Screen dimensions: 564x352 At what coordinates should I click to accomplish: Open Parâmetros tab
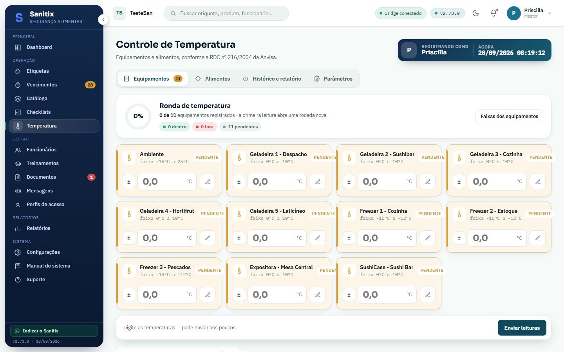pos(333,79)
